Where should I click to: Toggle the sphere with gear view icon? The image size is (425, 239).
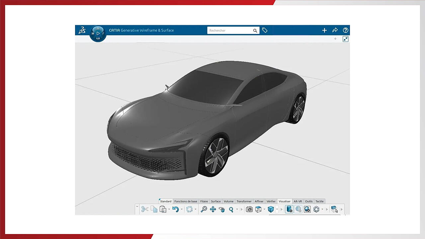point(298,209)
